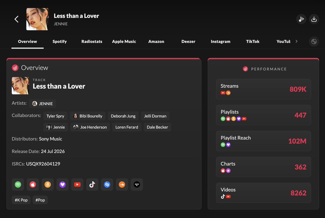
Task: Click the purple star icon under Charts
Action: tap(228, 170)
